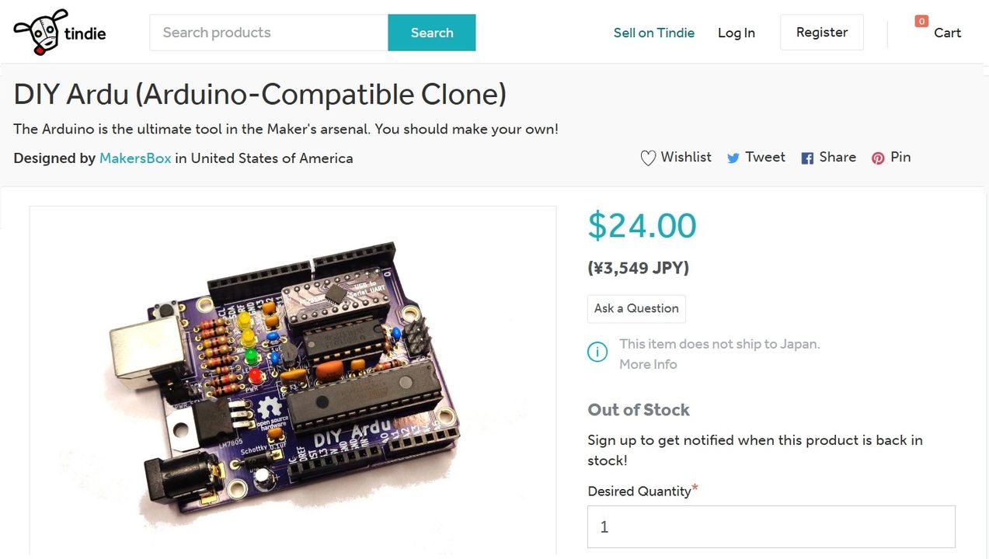Open the More Info shipping link
This screenshot has width=989, height=559.
click(x=648, y=364)
